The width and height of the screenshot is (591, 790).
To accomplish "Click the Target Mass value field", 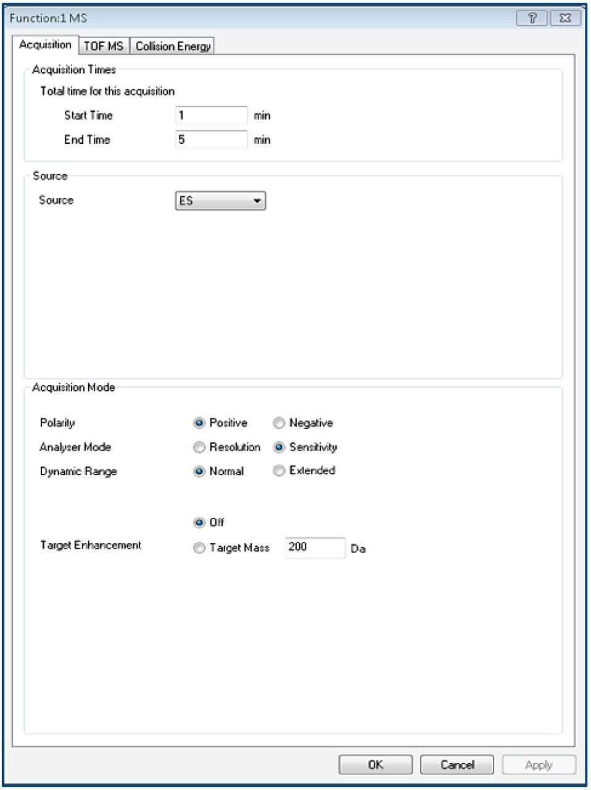I will pos(315,547).
